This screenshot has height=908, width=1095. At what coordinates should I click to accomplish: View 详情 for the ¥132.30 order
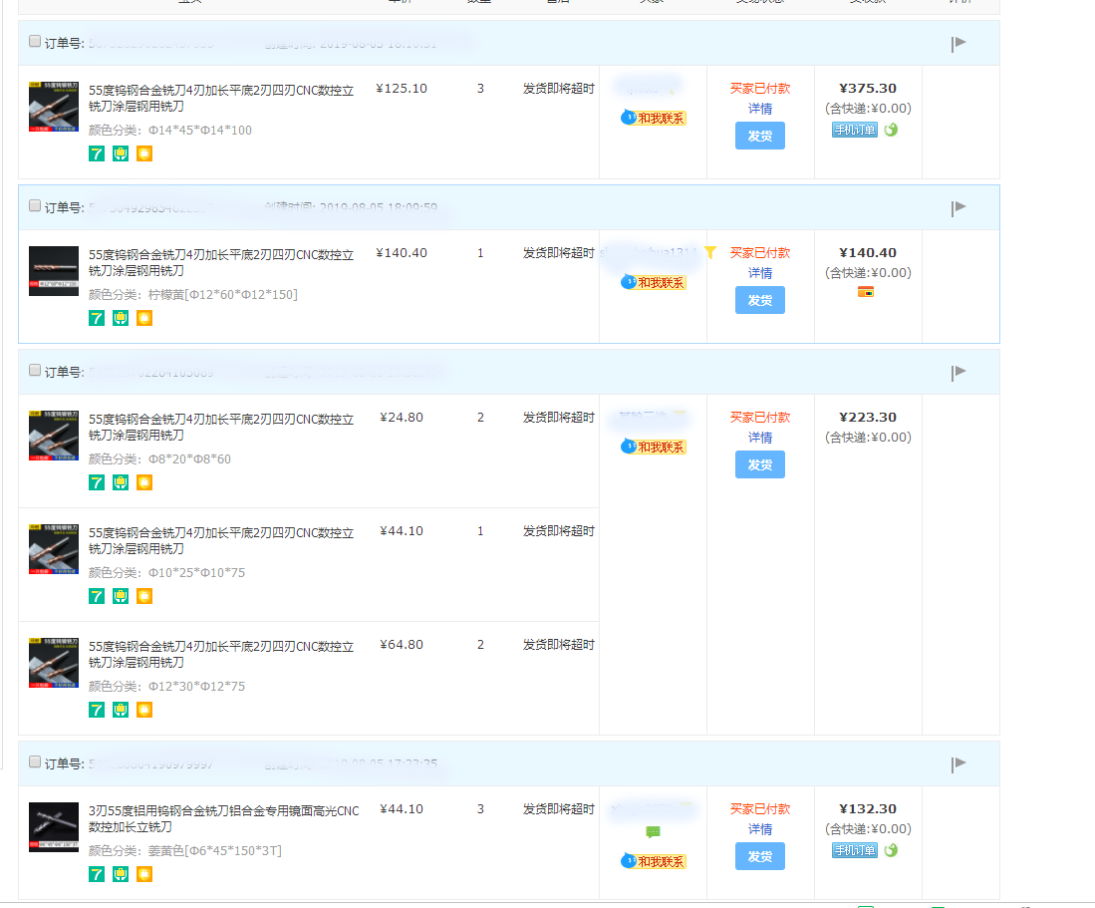pos(759,829)
